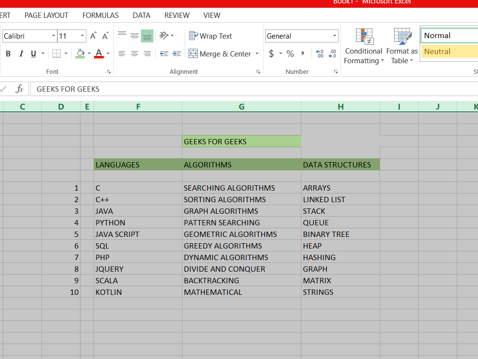478x359 pixels.
Task: Open Conditional Formatting menu
Action: click(364, 46)
